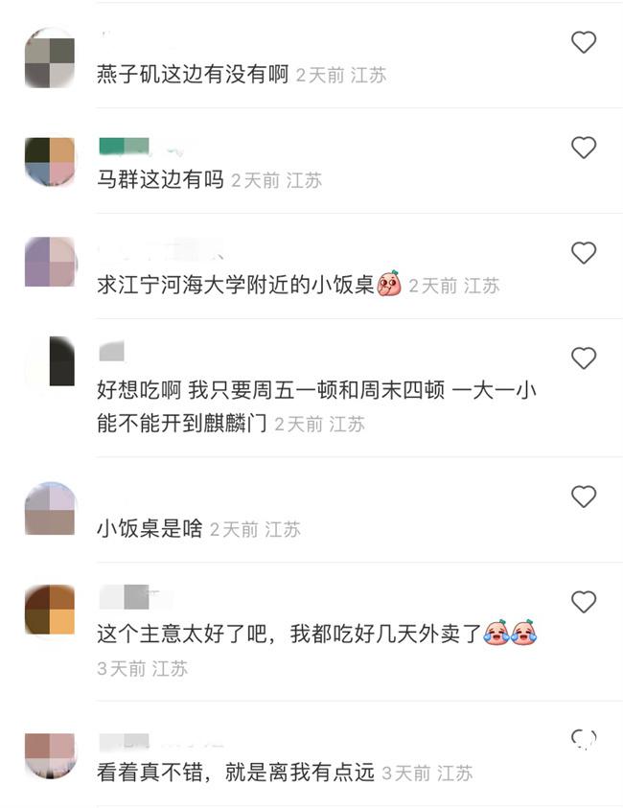Open avatar of 马群这边有吗 commenter
Viewport: 623px width, 808px height.
50,161
